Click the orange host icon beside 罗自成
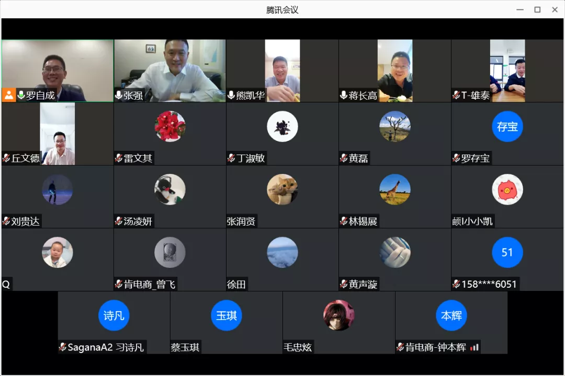Screen dimensions: 565x376 (x=9, y=95)
